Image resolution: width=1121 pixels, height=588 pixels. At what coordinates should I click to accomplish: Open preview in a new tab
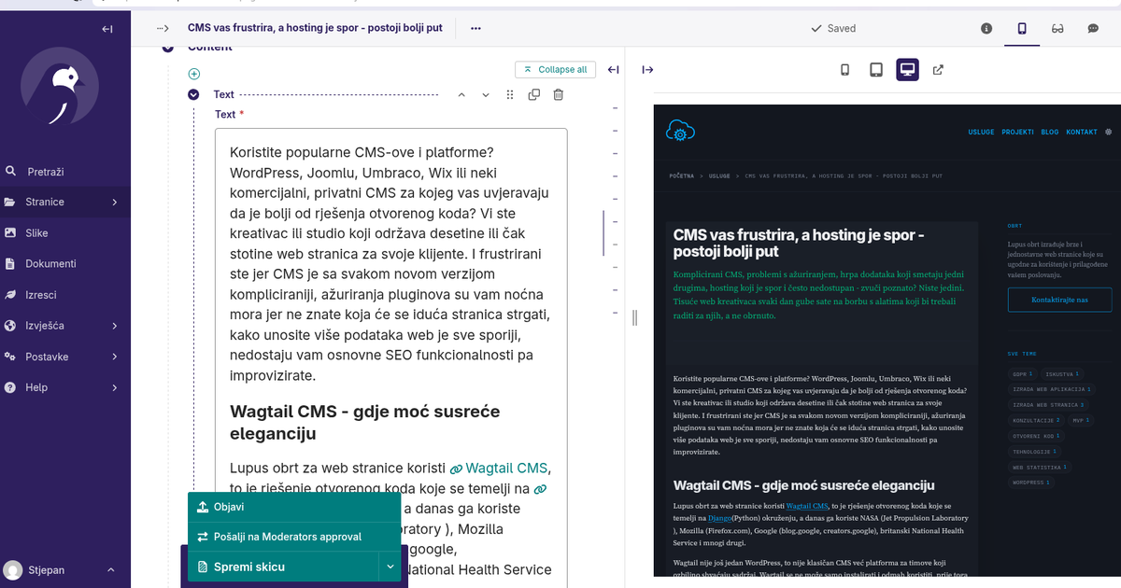938,69
